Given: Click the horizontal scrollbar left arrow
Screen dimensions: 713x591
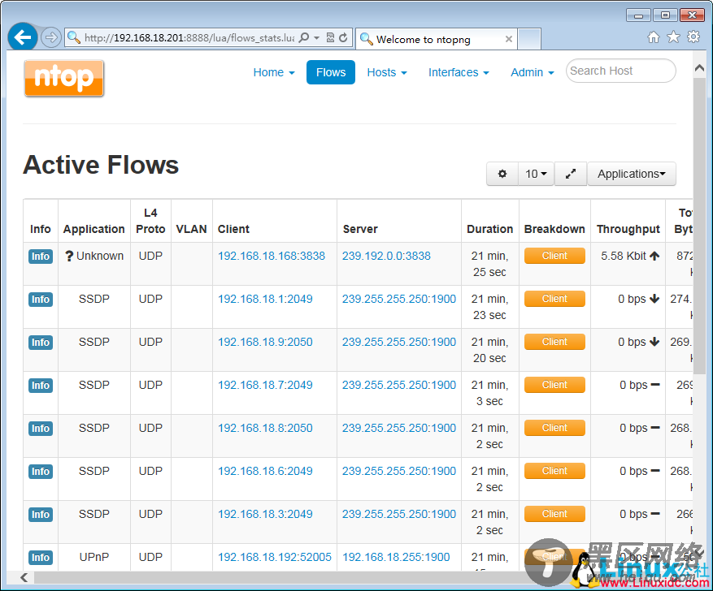Looking at the screenshot, I should (x=24, y=577).
